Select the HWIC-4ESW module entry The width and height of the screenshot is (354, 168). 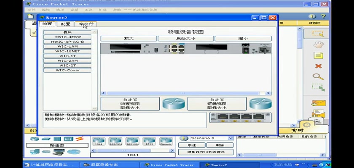click(x=68, y=37)
